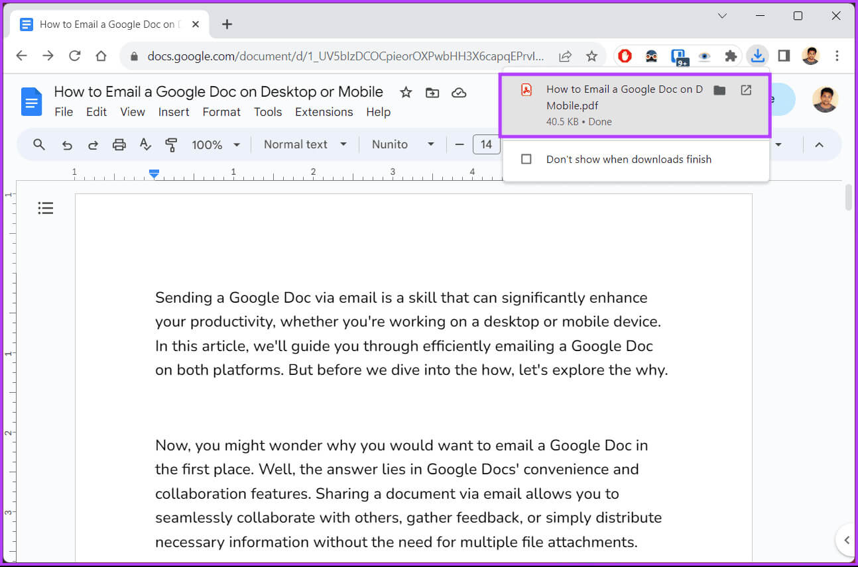Select the paint format roller icon
Viewport: 858px width, 567px height.
(x=171, y=144)
